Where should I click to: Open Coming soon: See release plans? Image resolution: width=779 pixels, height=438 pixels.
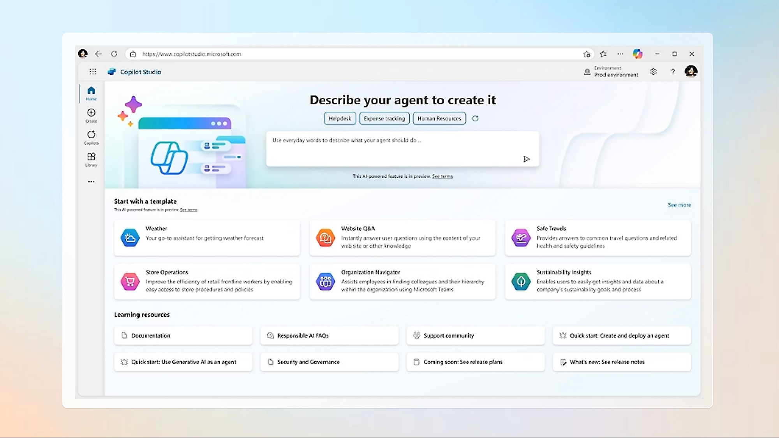[476, 362]
